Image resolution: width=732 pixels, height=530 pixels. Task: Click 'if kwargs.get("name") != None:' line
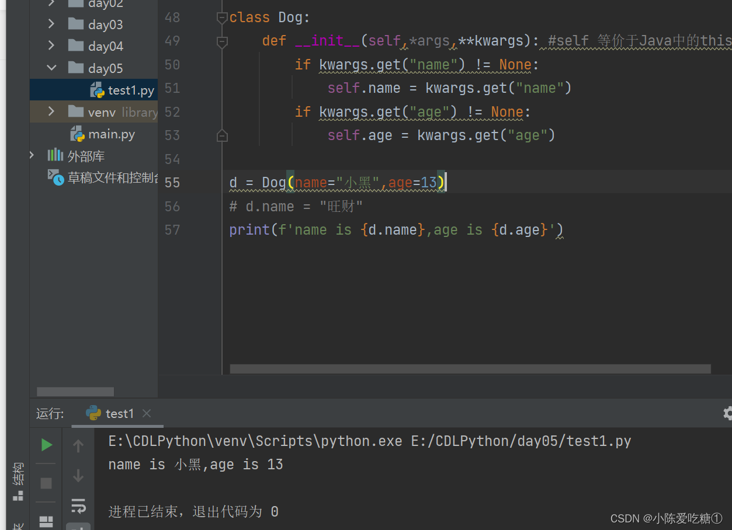tap(417, 64)
